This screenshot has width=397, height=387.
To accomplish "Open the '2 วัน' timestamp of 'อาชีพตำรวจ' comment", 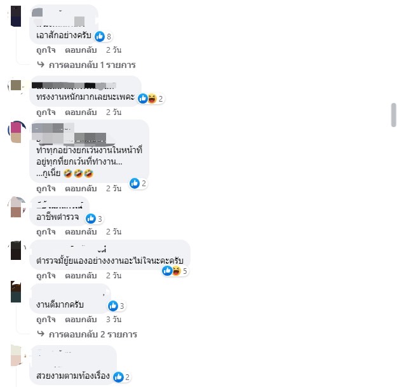I will 114,231.
